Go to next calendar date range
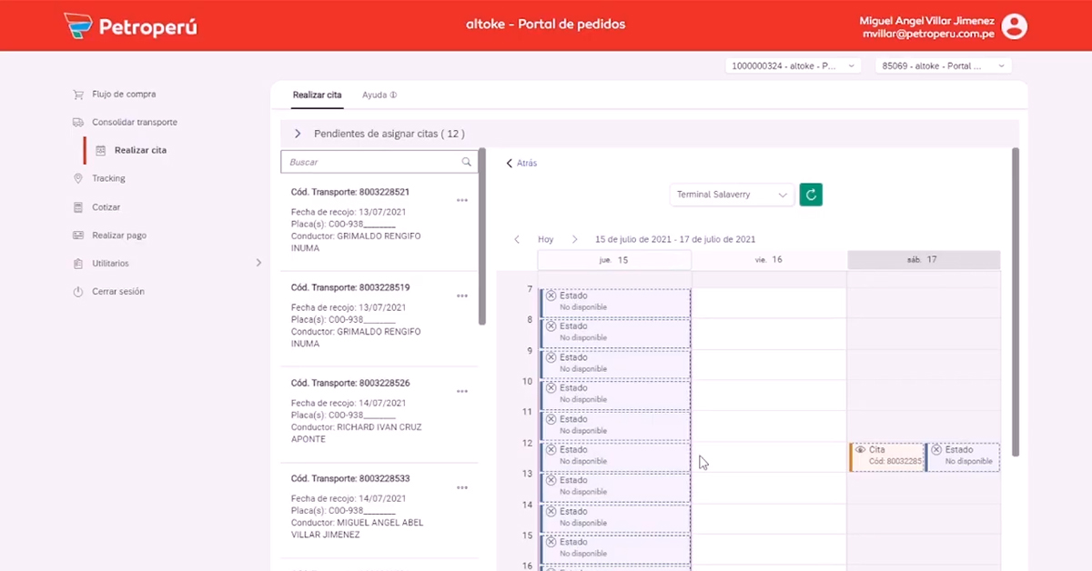The width and height of the screenshot is (1092, 571). pos(574,240)
